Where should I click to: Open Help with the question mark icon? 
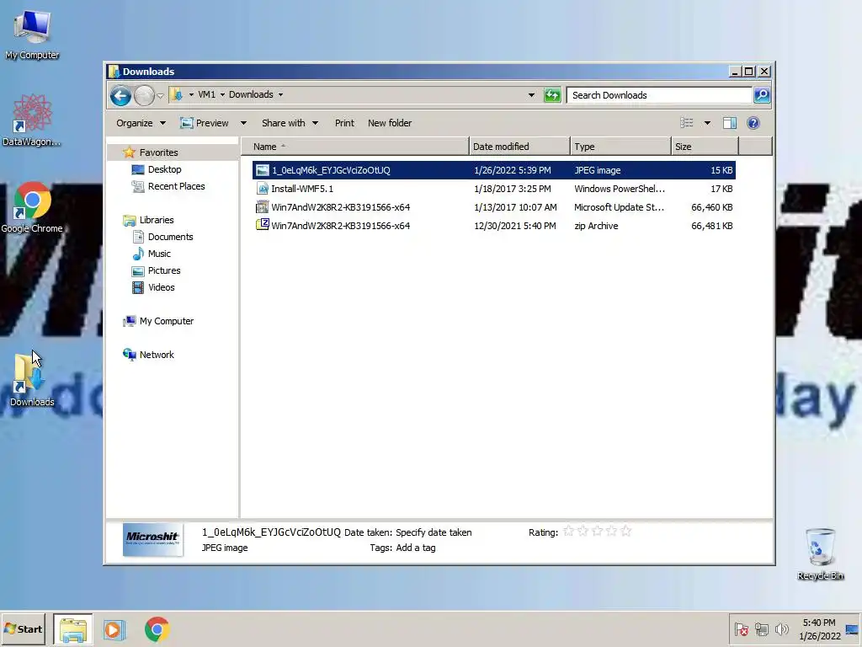pos(753,123)
